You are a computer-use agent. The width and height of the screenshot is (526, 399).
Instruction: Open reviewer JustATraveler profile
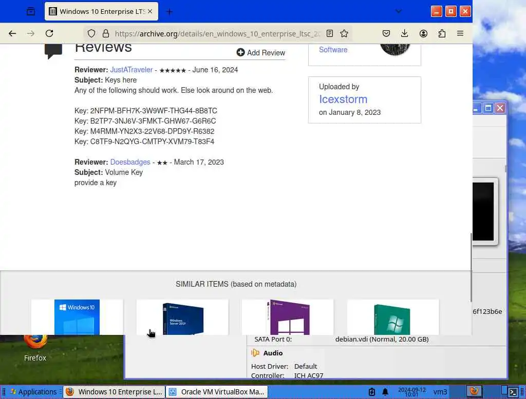131,70
